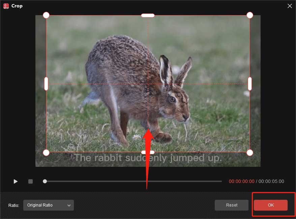This screenshot has width=296, height=219.
Task: Expand the Ratio list via chevron arrow
Action: click(69, 205)
